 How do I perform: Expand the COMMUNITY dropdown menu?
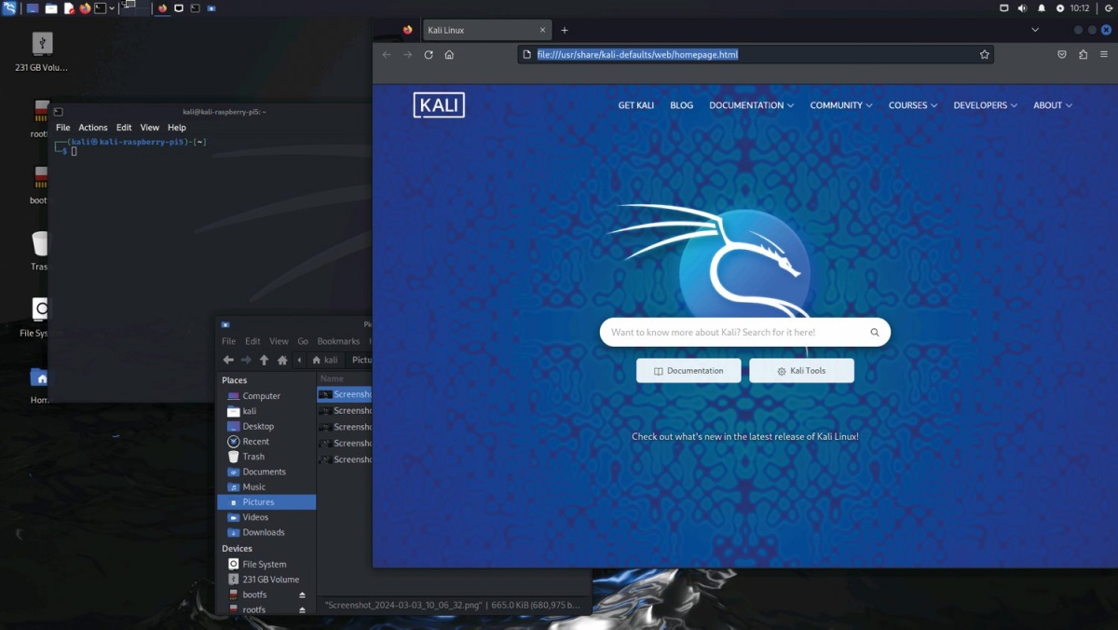[840, 105]
